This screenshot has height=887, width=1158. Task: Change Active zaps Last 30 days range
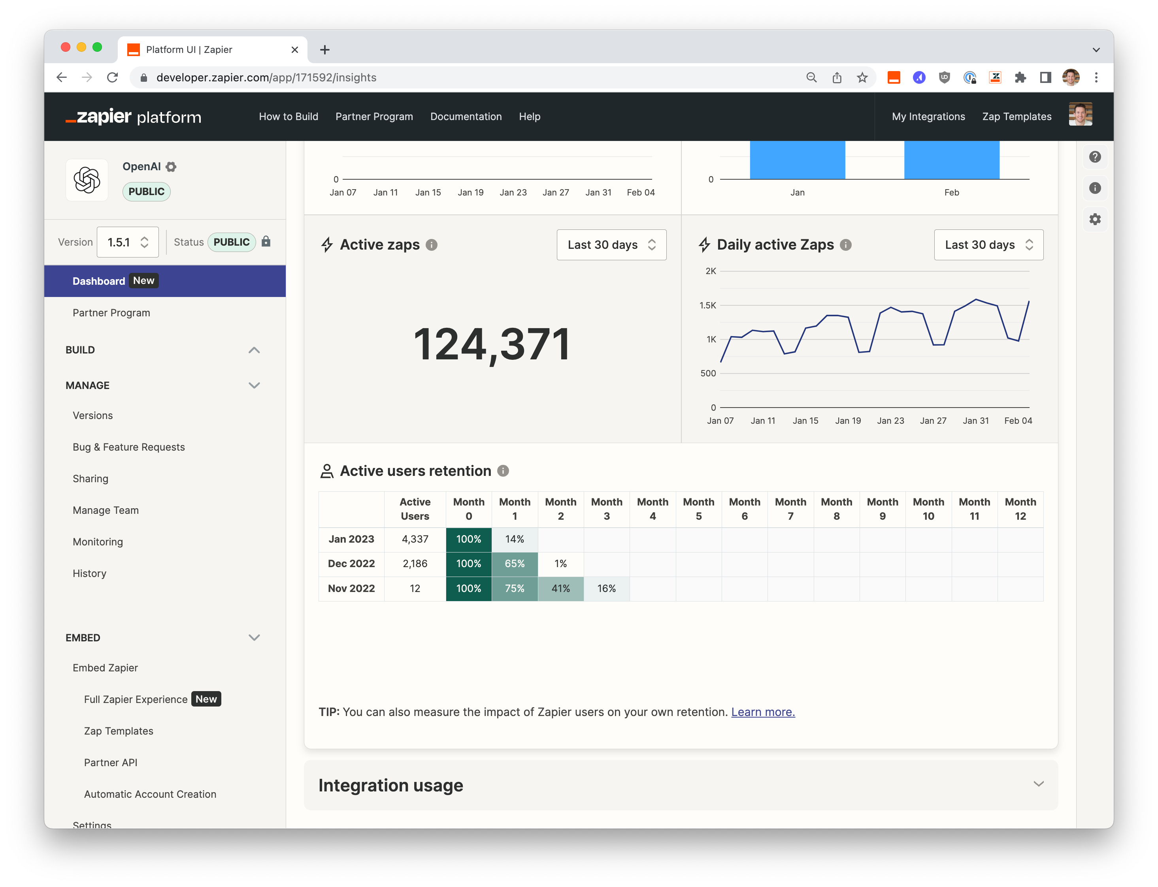tap(611, 245)
